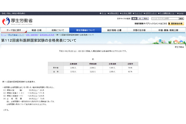Open the 報道・広報 tab
This screenshot has height=124, width=186.
pos(36,30)
